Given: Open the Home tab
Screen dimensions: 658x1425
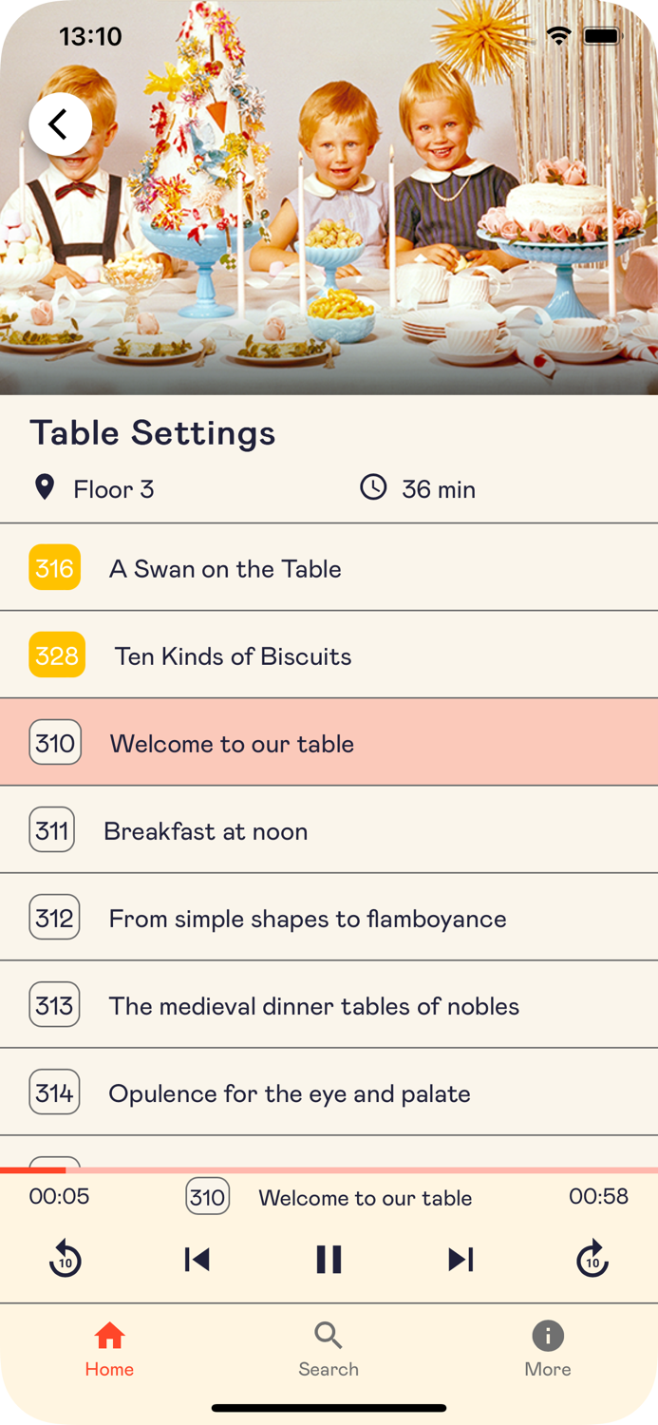Looking at the screenshot, I should click(x=109, y=1349).
